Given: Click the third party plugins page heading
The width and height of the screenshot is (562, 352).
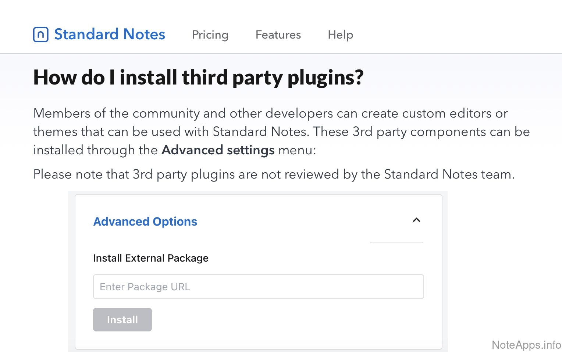Looking at the screenshot, I should click(198, 78).
